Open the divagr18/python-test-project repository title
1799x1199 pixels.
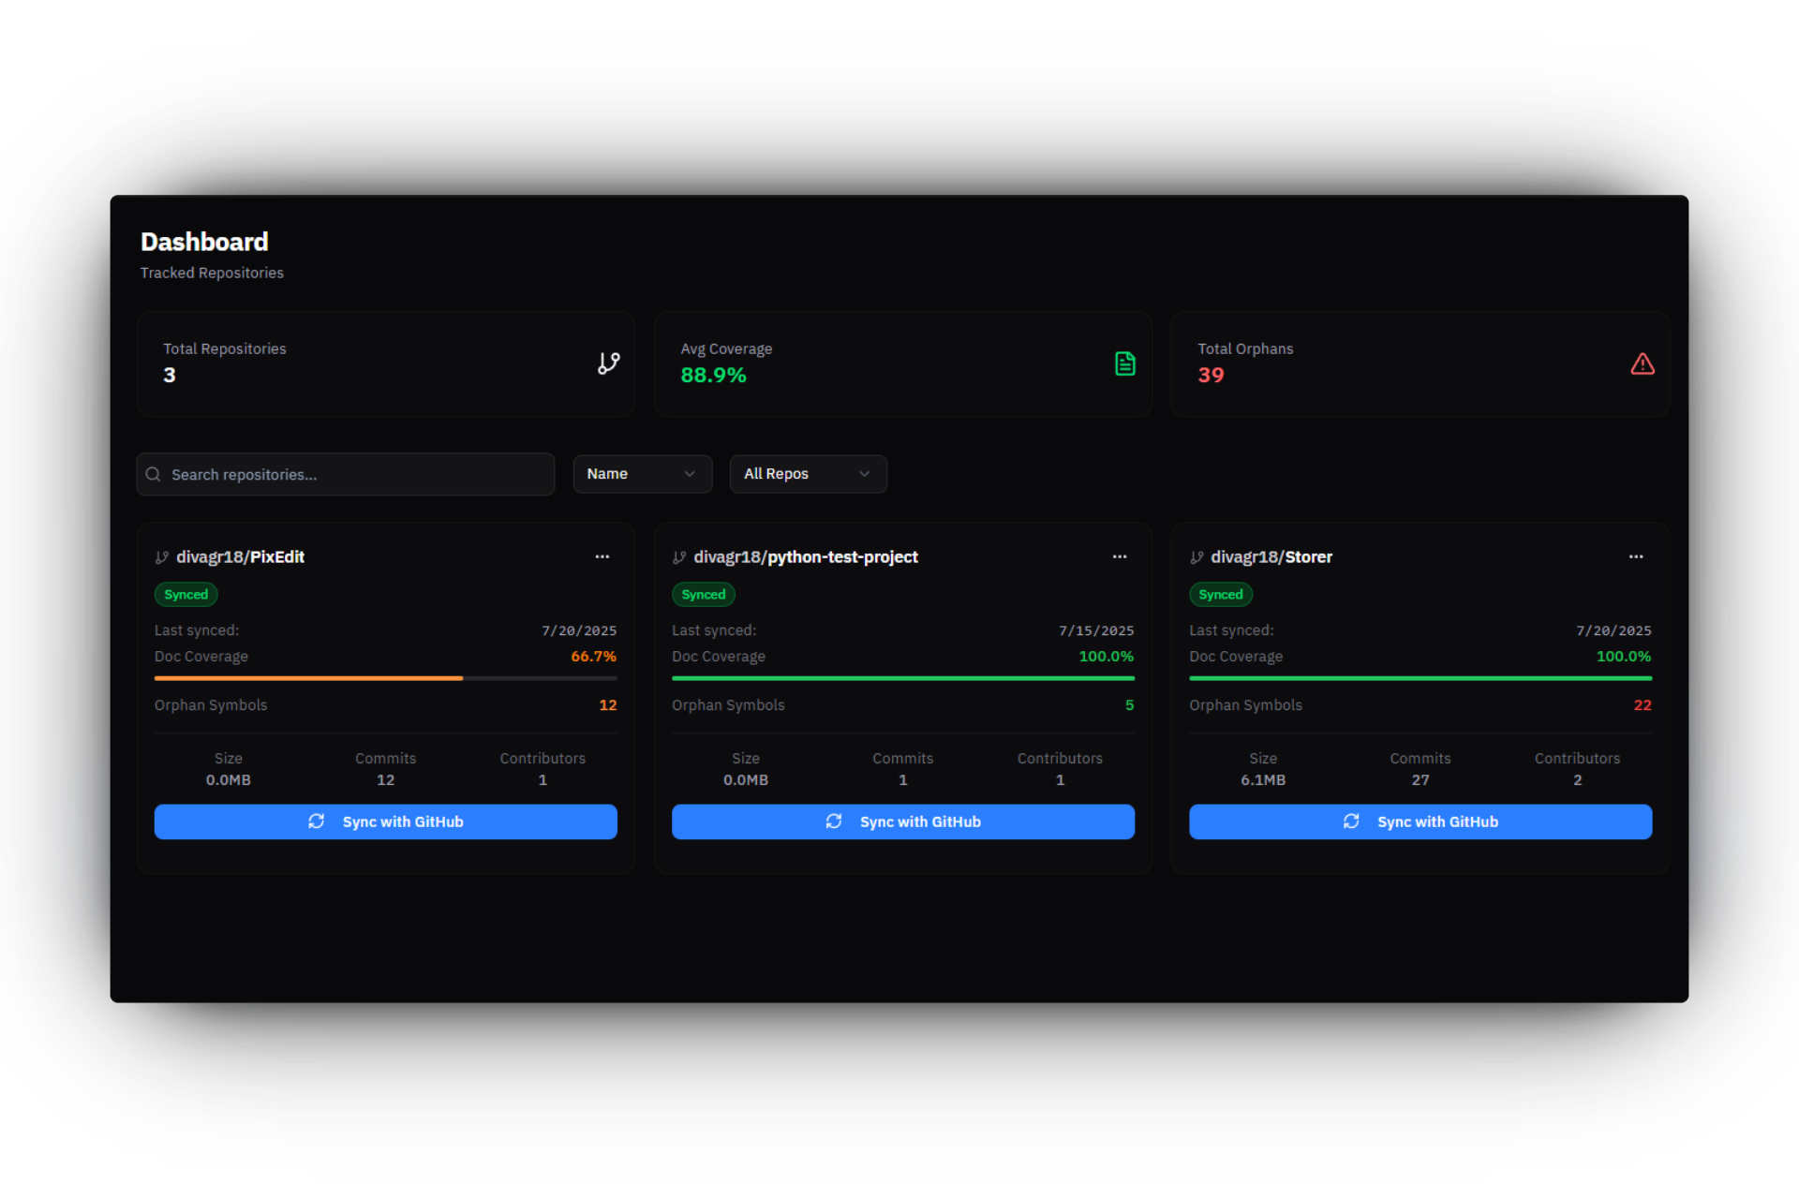[806, 557]
